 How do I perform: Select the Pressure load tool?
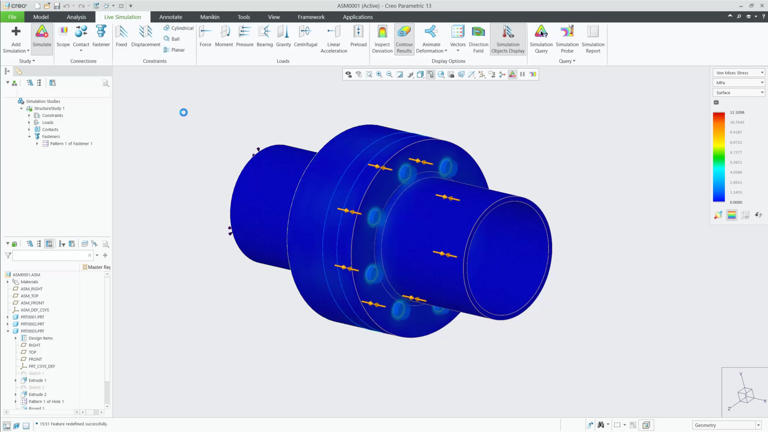click(x=244, y=36)
